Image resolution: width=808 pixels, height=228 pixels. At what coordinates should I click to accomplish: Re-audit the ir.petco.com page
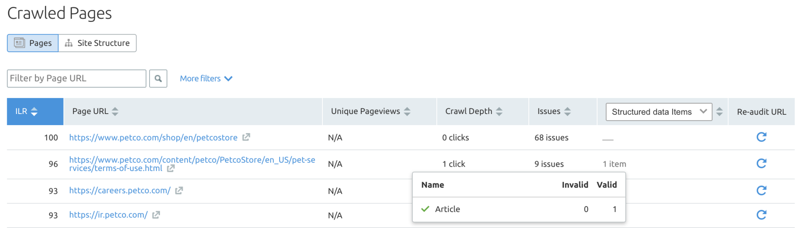point(761,215)
